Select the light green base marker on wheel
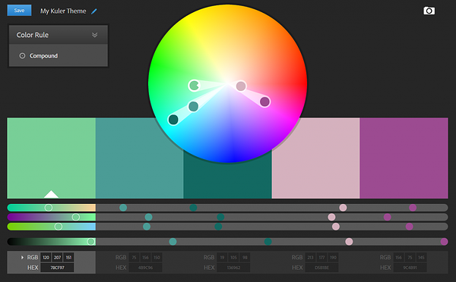Image resolution: width=456 pixels, height=282 pixels. (194, 86)
